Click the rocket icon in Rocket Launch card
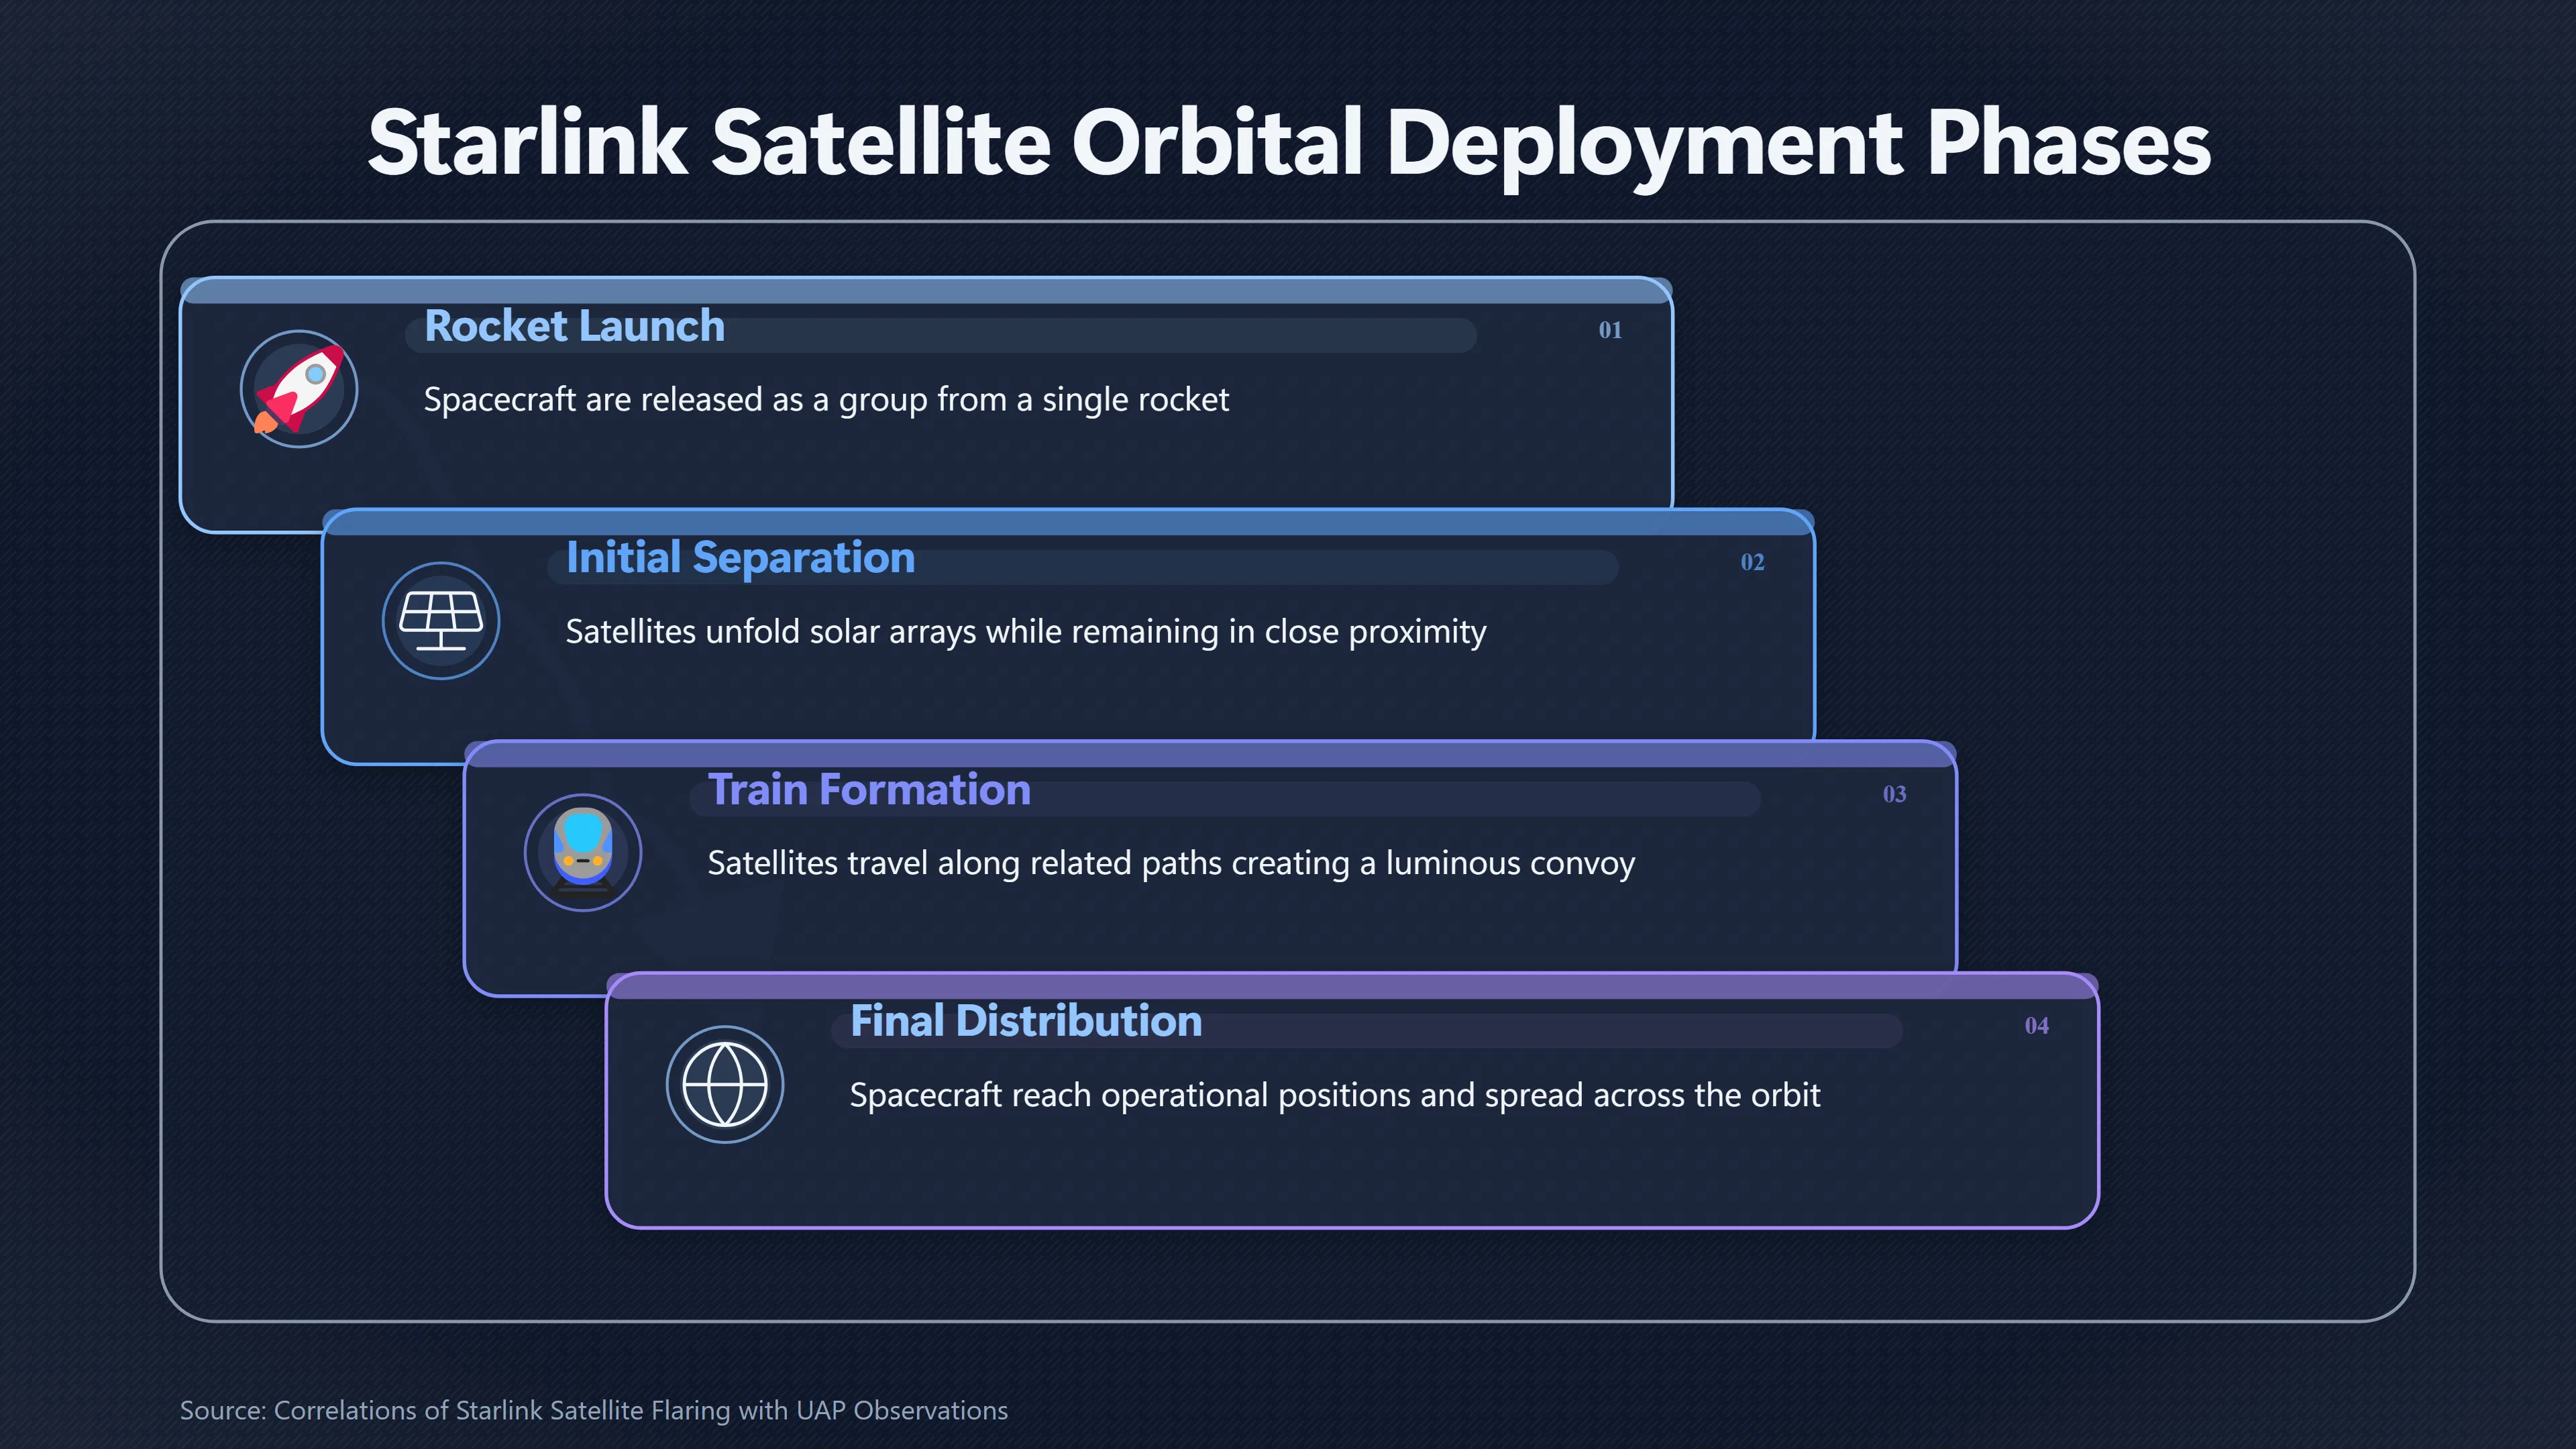Image resolution: width=2576 pixels, height=1449 pixels. [x=299, y=389]
